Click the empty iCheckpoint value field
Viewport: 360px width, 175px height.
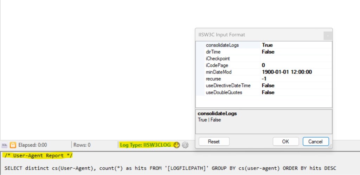click(295, 58)
